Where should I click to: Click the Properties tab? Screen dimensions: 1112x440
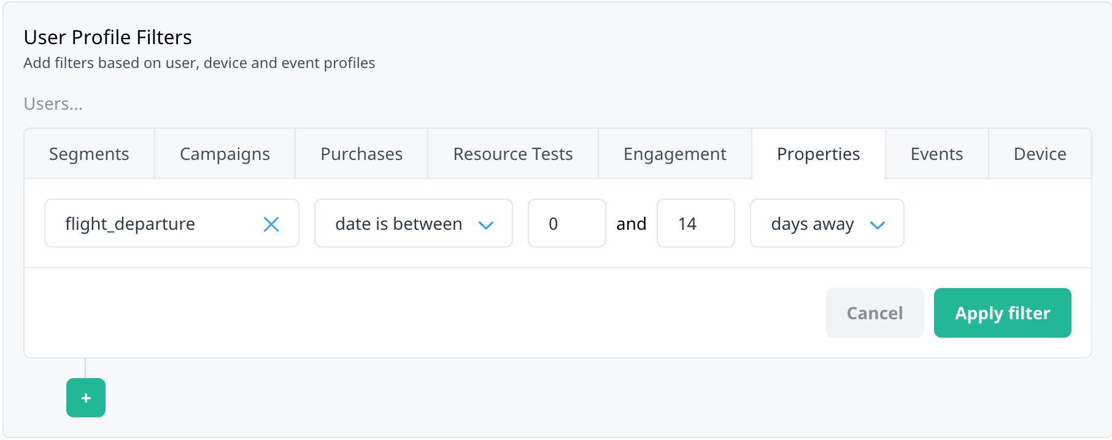pos(819,154)
